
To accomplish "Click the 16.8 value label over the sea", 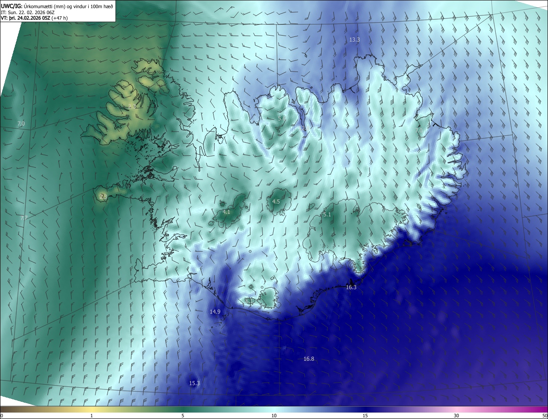I will [x=309, y=359].
